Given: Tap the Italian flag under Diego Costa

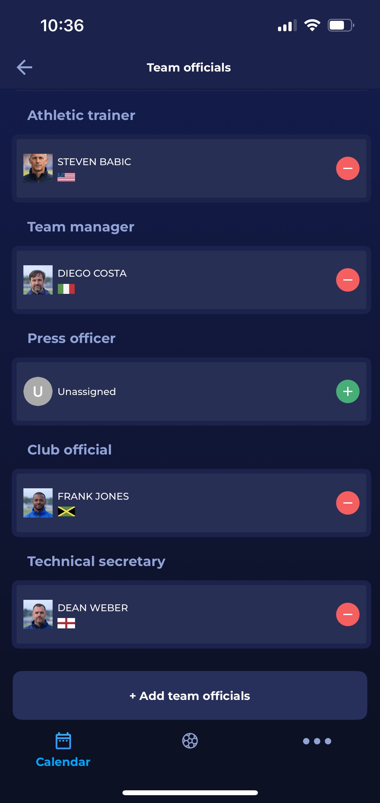Looking at the screenshot, I should pyautogui.click(x=66, y=289).
